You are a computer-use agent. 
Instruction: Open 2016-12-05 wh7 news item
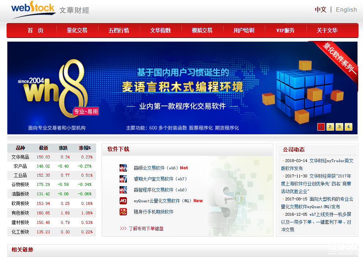(x=316, y=222)
